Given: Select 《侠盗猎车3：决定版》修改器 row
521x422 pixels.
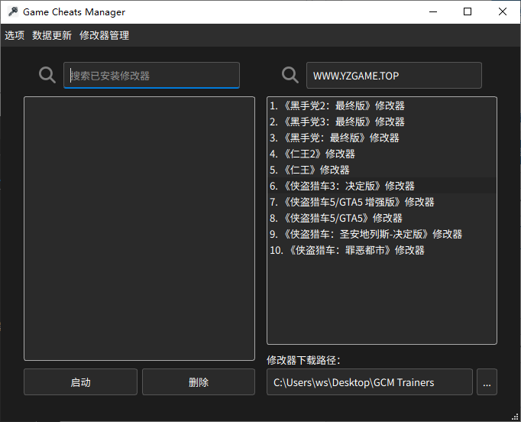Looking at the screenshot, I should (x=382, y=186).
